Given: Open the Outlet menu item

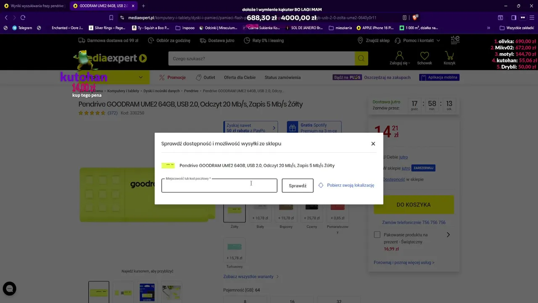Looking at the screenshot, I should pyautogui.click(x=206, y=77).
